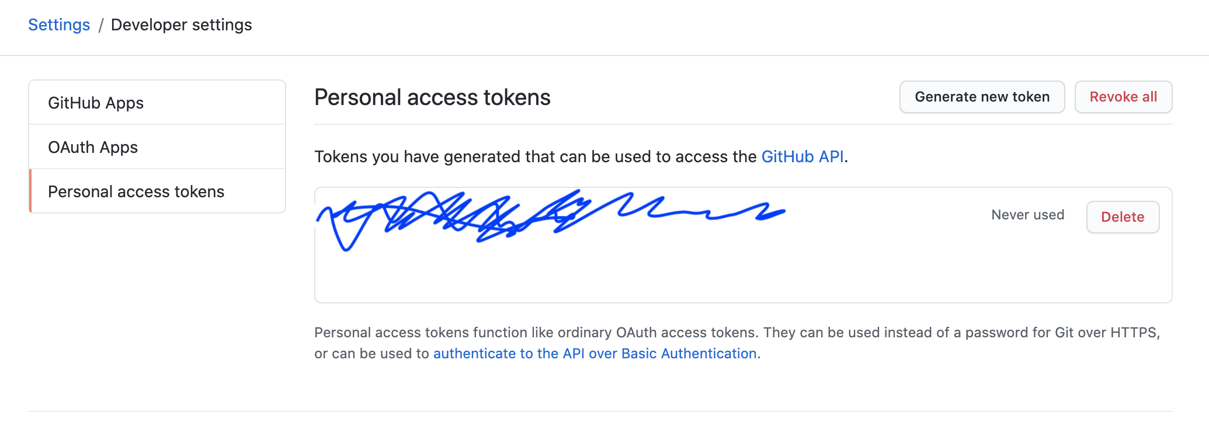Delete the listed personal access token
Screen dimensions: 1209x433
tap(1122, 217)
